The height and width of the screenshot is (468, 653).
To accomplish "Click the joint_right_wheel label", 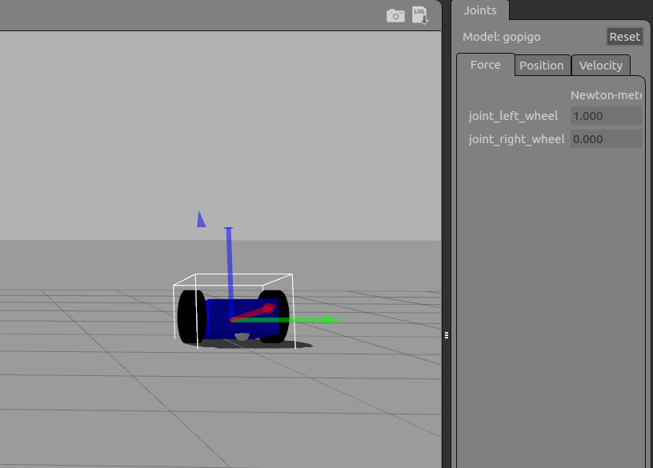I will pyautogui.click(x=517, y=139).
